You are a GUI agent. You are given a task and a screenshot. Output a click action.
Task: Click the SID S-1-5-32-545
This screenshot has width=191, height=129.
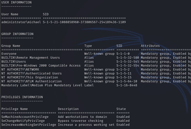(x=128, y=62)
